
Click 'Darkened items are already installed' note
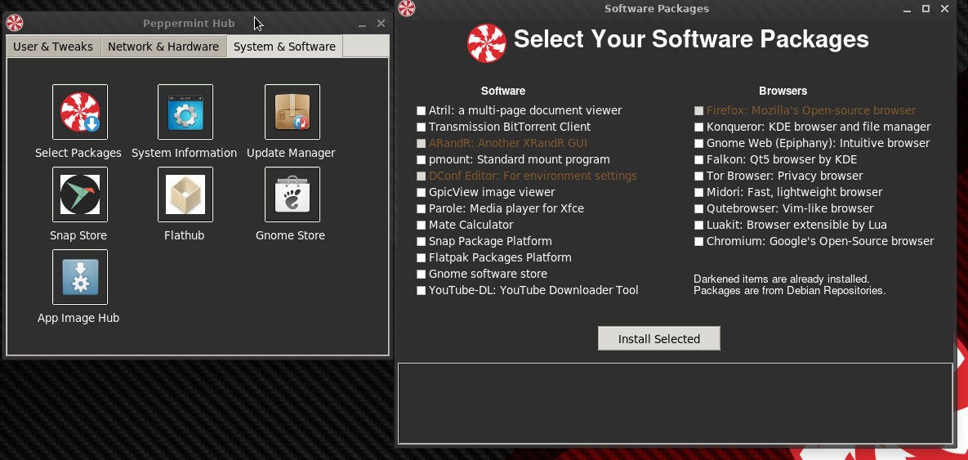click(x=781, y=279)
